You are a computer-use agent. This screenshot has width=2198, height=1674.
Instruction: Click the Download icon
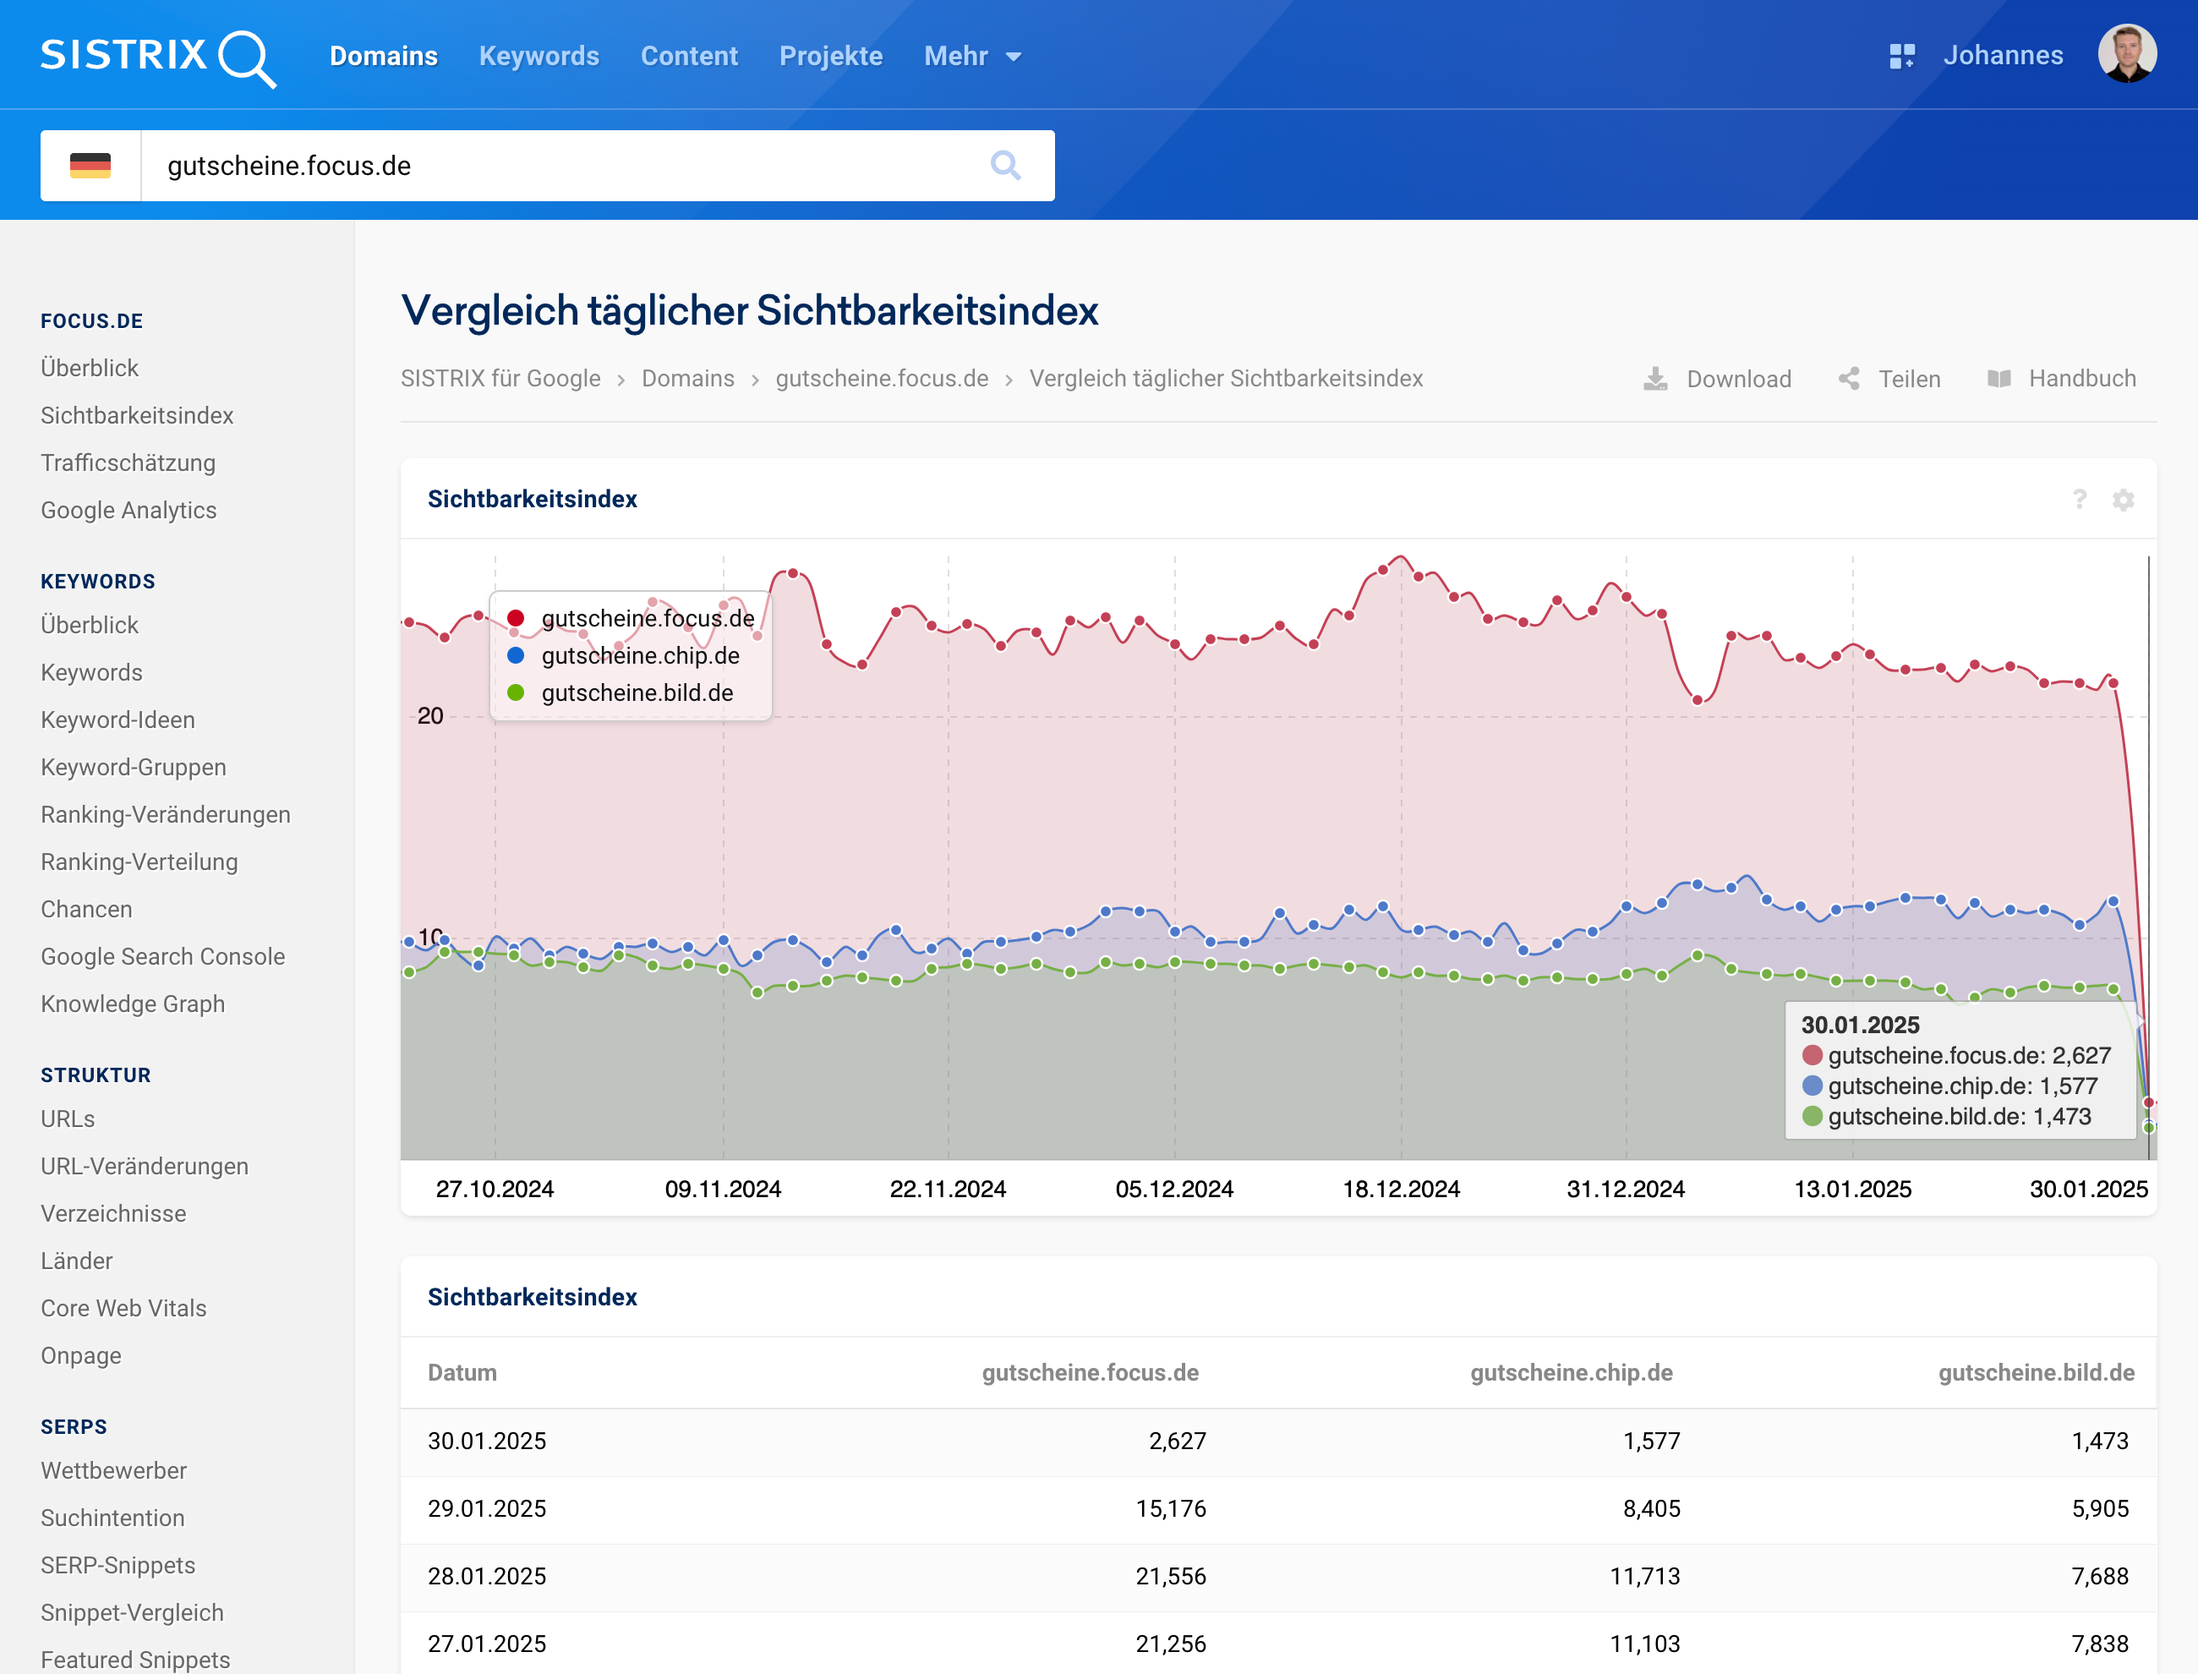pos(1655,379)
